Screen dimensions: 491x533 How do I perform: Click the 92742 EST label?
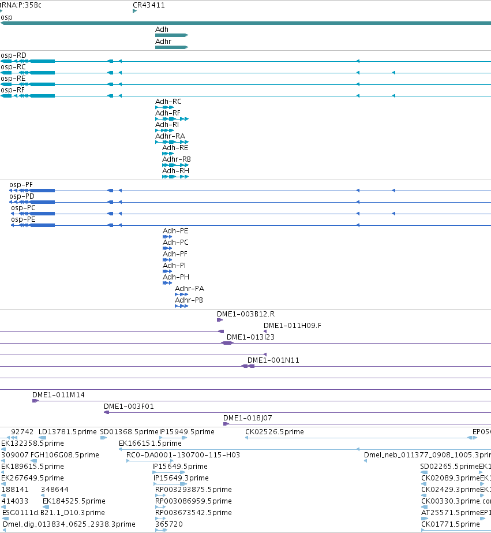coord(23,432)
